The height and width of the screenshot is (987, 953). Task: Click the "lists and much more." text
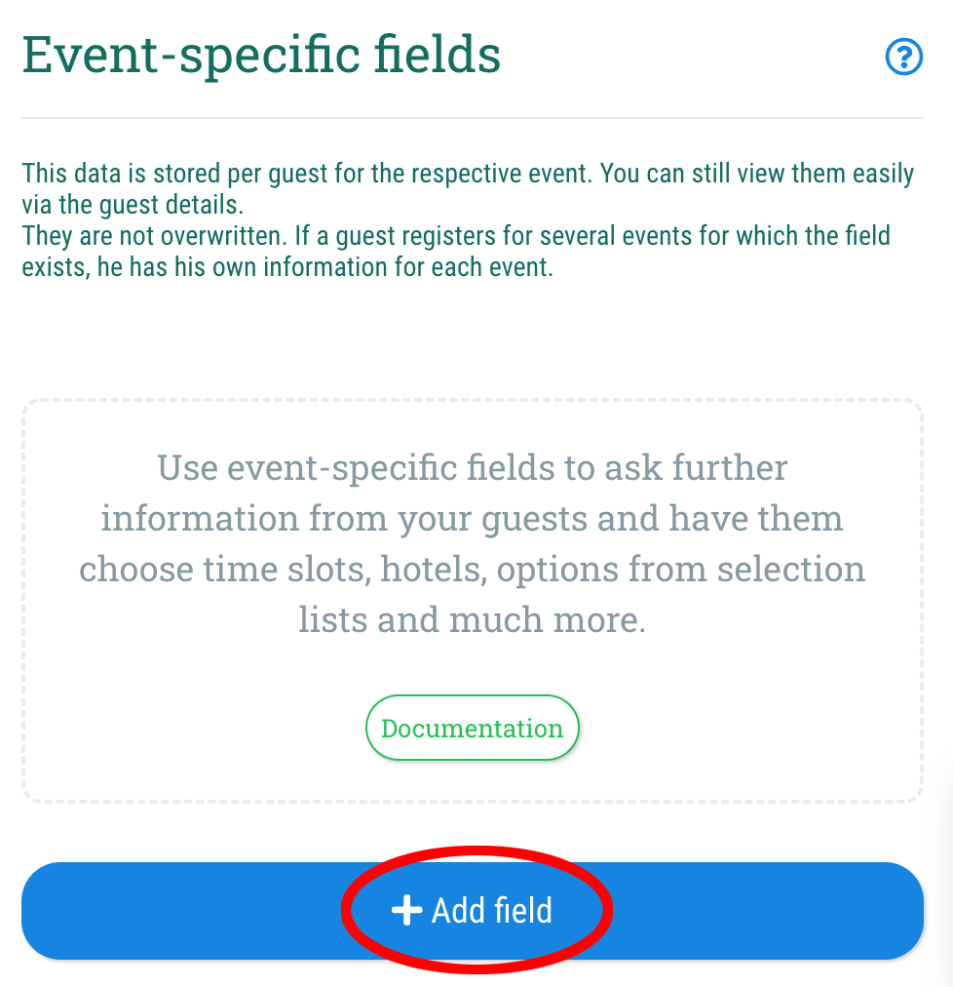coord(473,620)
